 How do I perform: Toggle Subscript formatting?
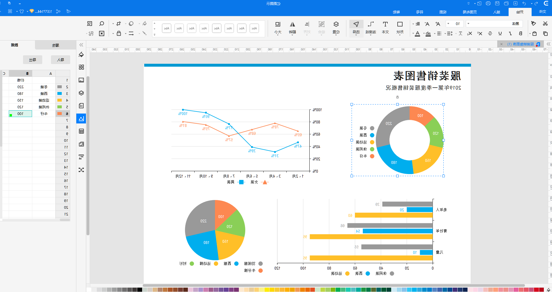[x=470, y=33]
